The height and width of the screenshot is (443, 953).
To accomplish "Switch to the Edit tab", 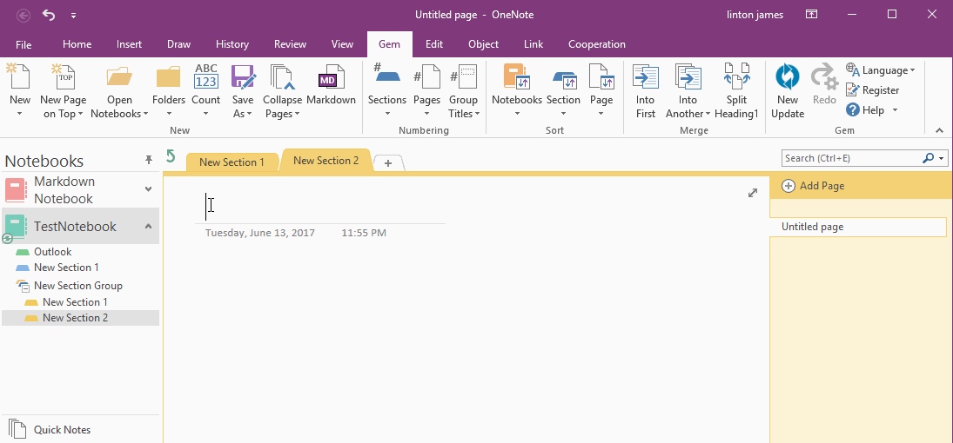I will point(434,44).
